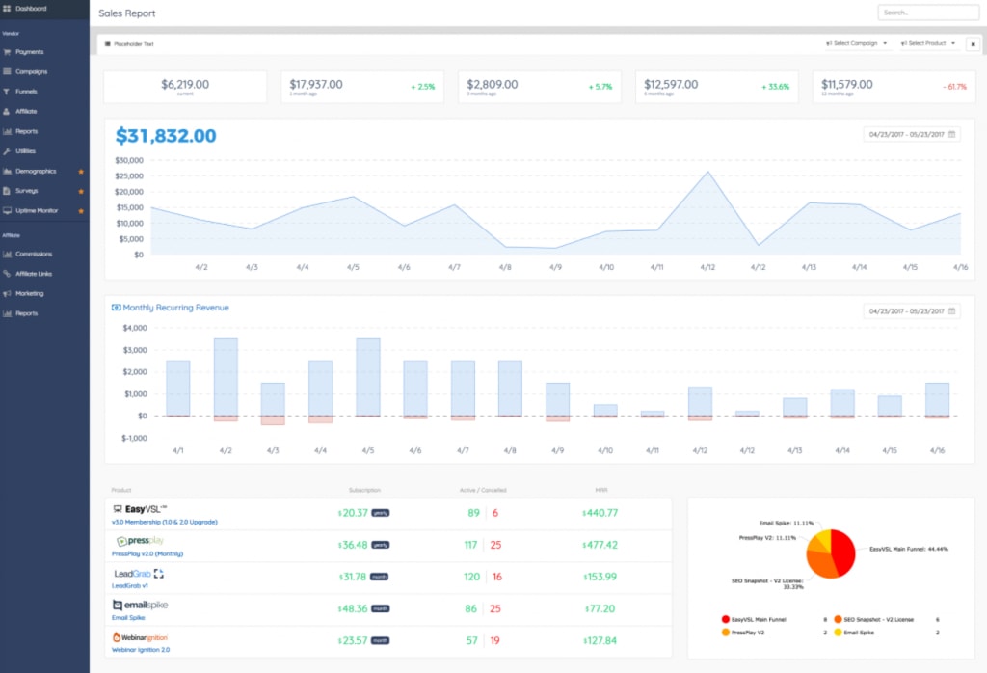Click the Payments cart icon in sidebar
The height and width of the screenshot is (673, 987).
(x=7, y=52)
